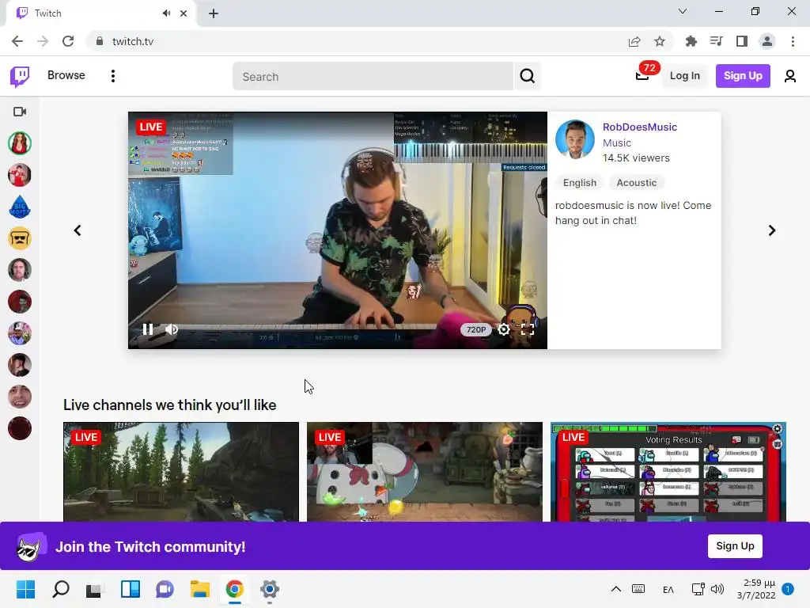810x608 pixels.
Task: Click the Log In button
Action: coord(684,76)
